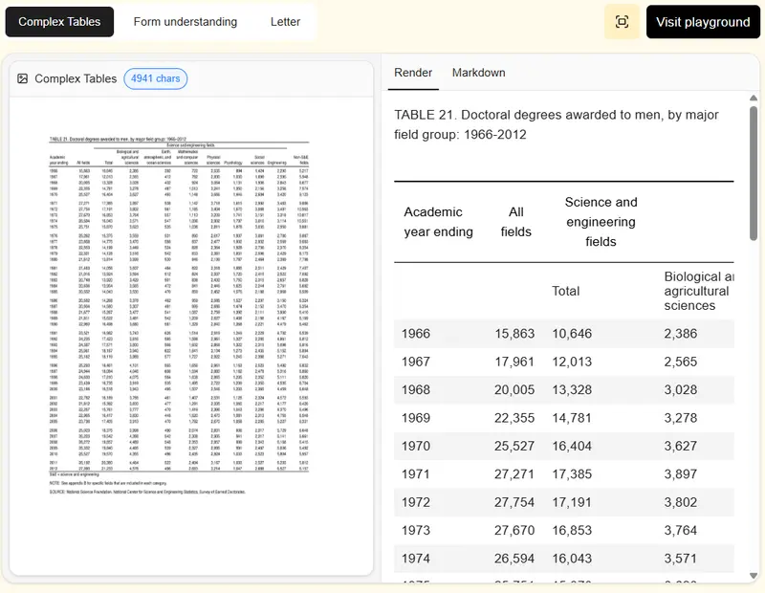The width and height of the screenshot is (765, 593).
Task: Click the Total column subheader
Action: tap(566, 291)
